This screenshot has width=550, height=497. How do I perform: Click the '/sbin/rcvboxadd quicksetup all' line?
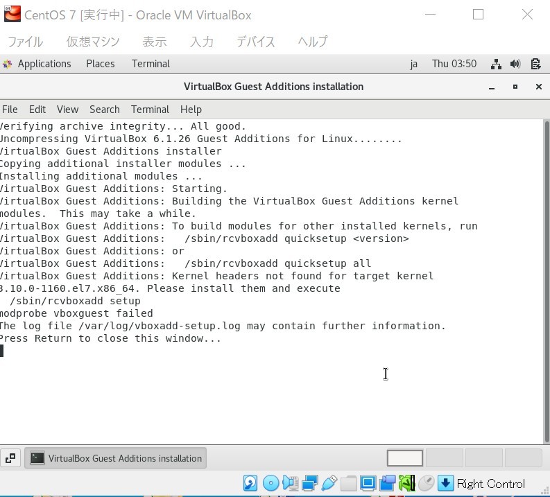[278, 263]
